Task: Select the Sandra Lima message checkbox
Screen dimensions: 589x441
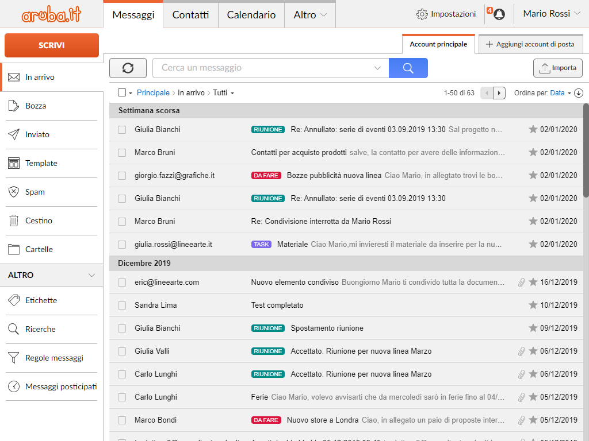Action: 122,305
